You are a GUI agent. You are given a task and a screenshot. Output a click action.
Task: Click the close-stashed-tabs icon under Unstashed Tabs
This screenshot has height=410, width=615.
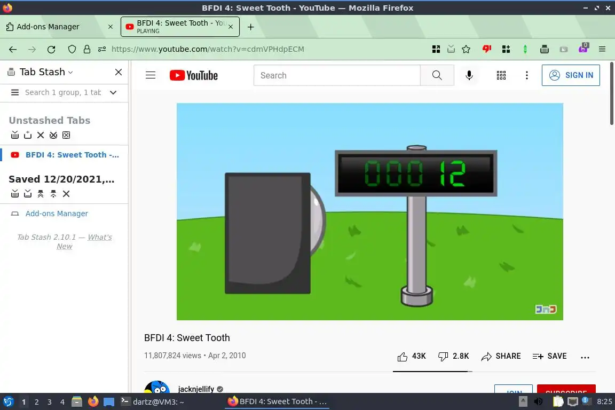click(53, 135)
